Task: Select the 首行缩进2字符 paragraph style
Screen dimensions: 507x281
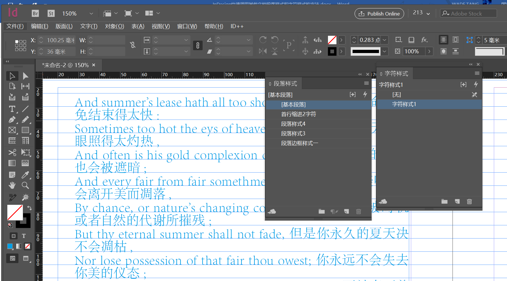Action: point(298,114)
